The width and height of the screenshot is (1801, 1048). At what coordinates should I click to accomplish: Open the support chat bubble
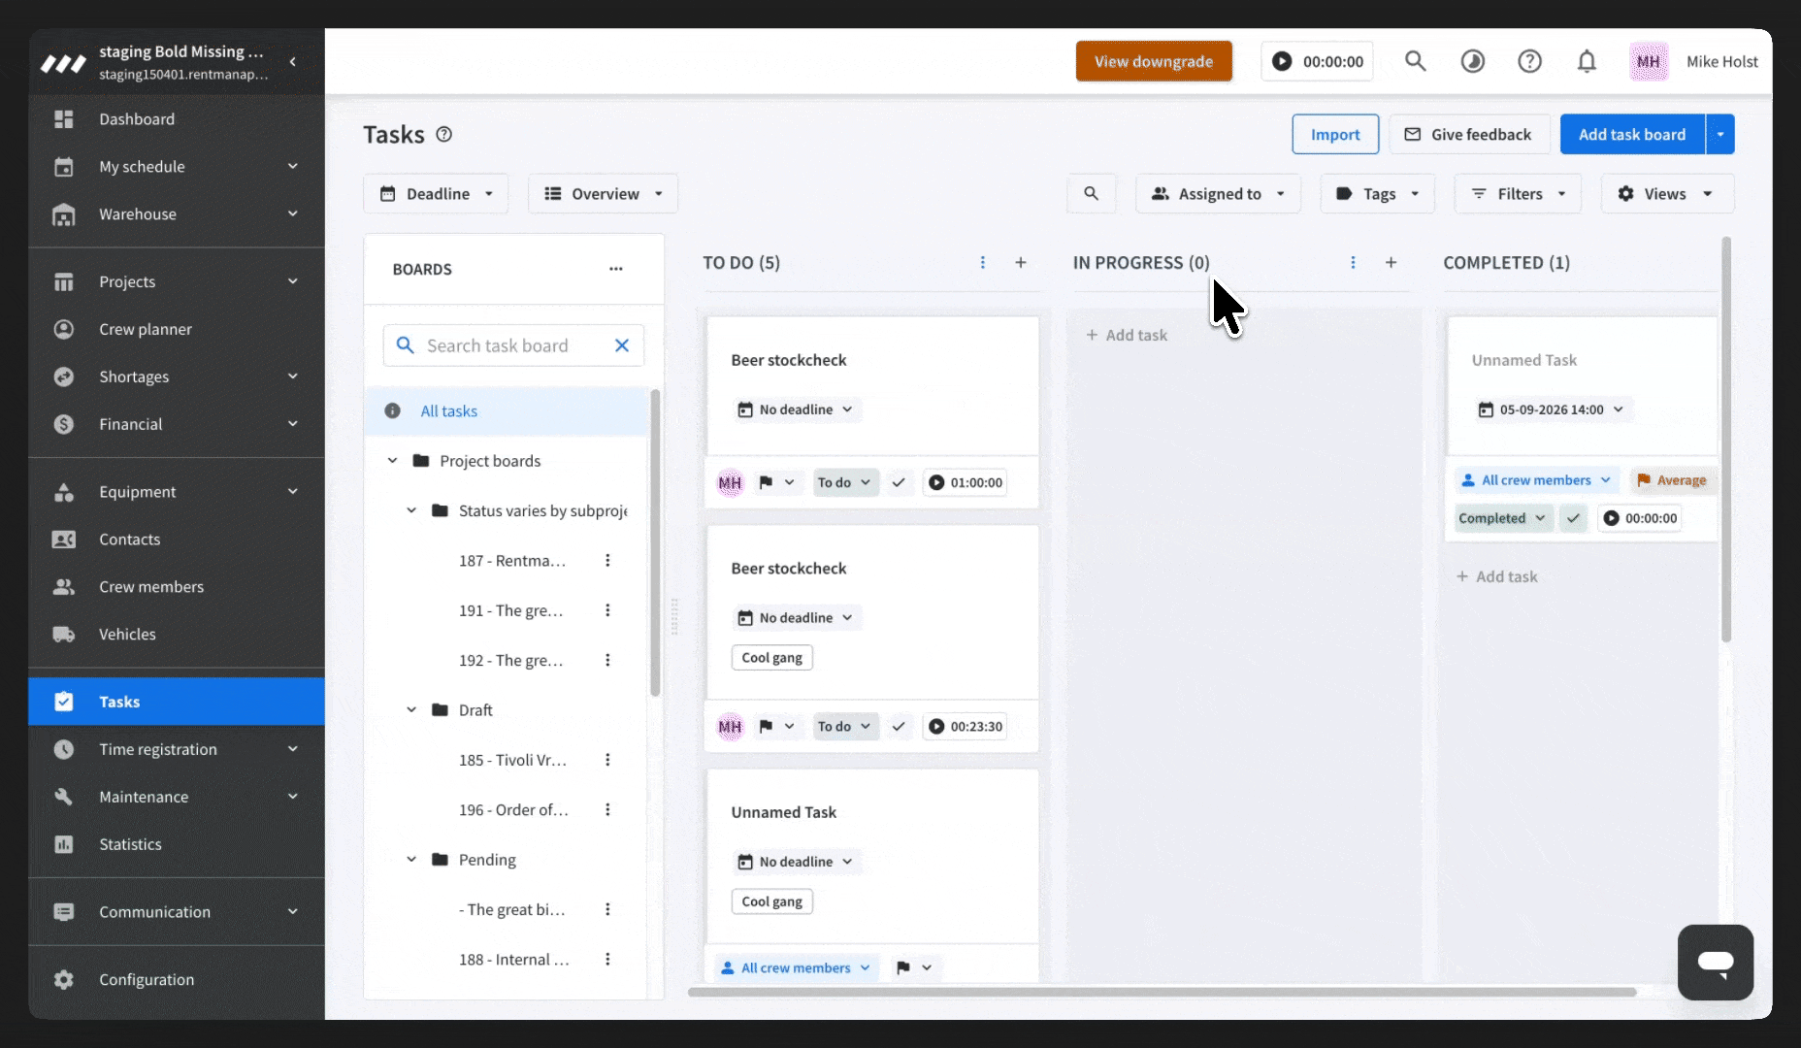point(1715,962)
